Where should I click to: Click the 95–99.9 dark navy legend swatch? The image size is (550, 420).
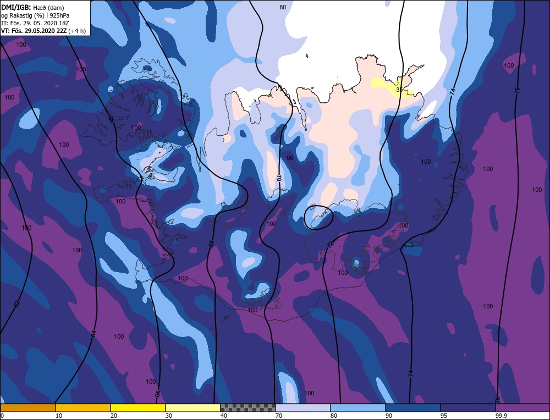pos(468,408)
